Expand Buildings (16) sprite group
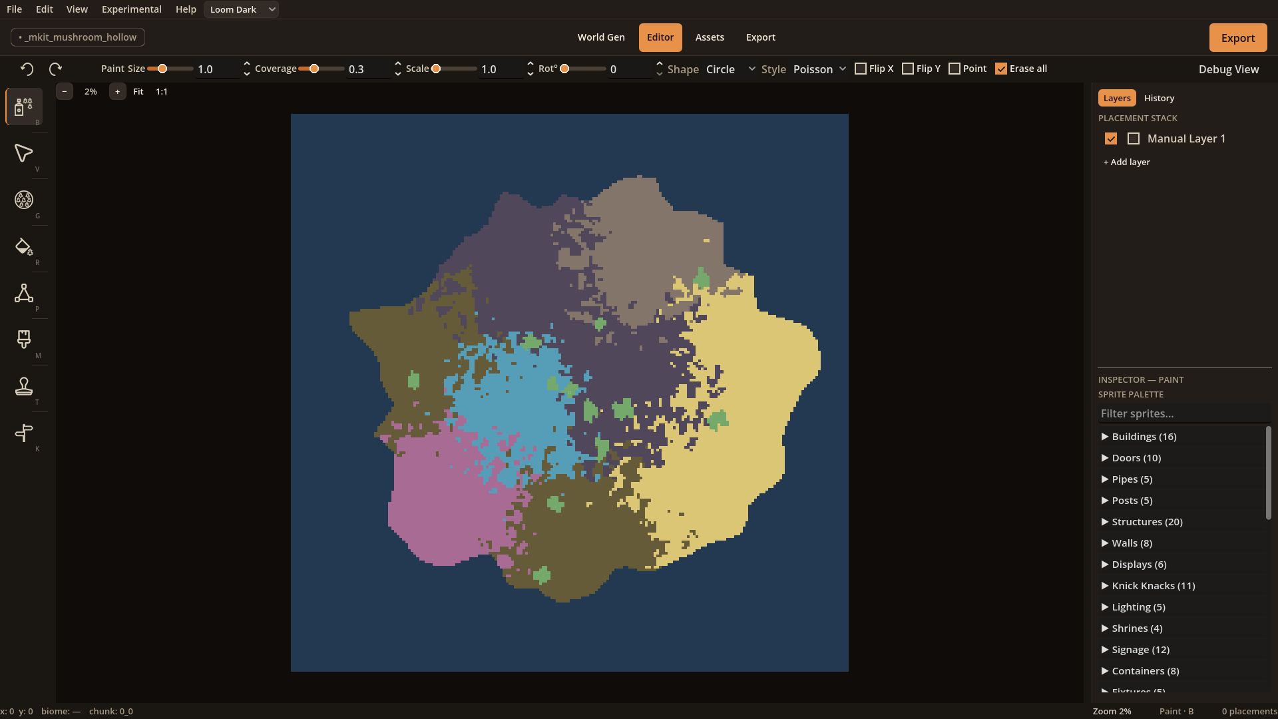The image size is (1278, 719). (1181, 437)
